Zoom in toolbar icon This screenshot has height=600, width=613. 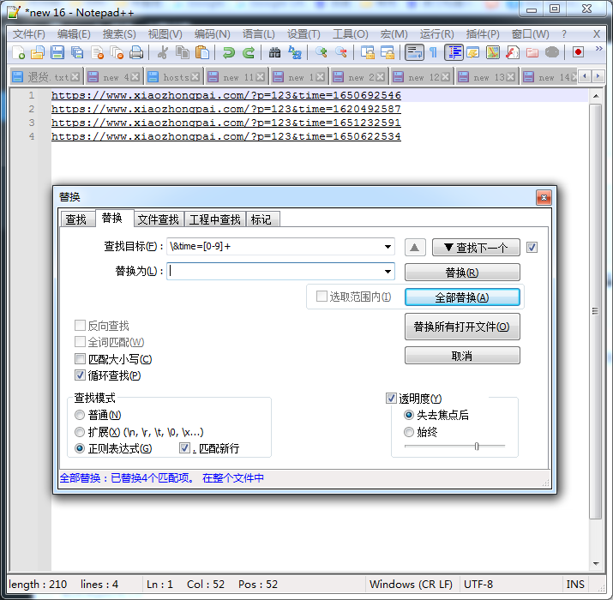click(321, 52)
